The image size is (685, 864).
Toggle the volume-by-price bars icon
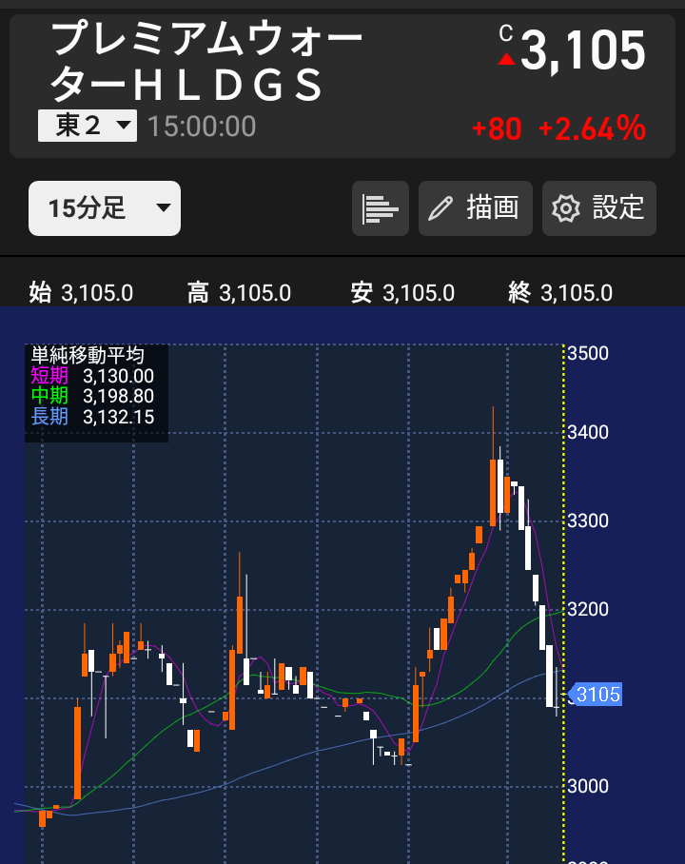(x=381, y=208)
